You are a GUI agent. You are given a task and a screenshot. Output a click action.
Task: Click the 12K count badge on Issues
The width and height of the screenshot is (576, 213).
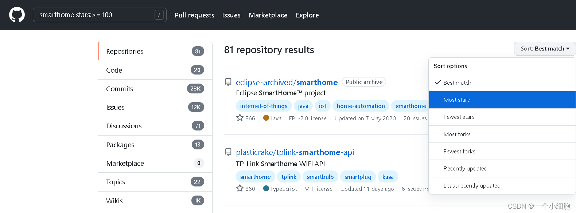pyautogui.click(x=196, y=107)
